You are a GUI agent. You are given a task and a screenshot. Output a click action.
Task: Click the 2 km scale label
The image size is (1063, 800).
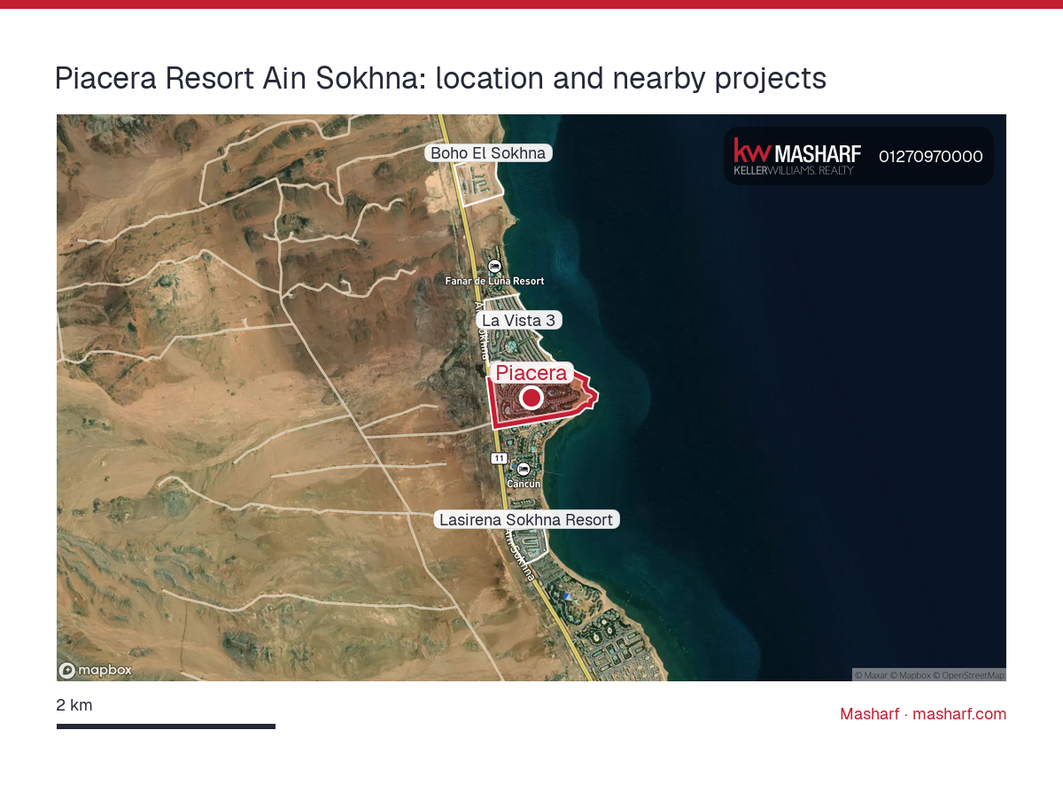74,705
